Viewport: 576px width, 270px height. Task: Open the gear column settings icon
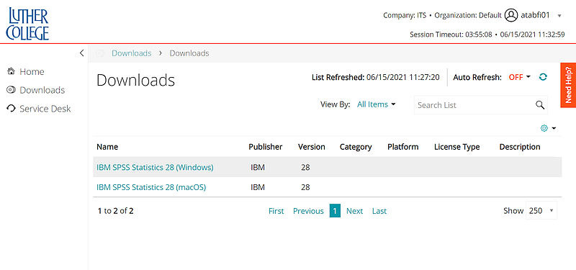point(544,128)
